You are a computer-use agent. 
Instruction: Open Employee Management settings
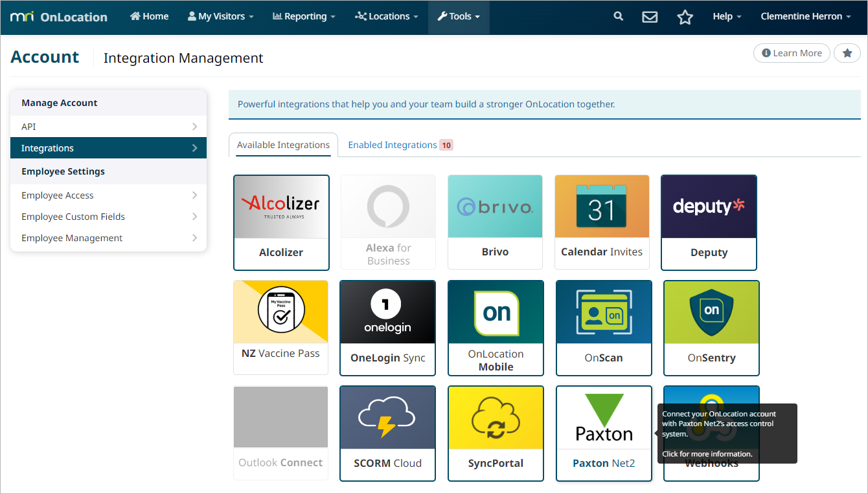108,238
